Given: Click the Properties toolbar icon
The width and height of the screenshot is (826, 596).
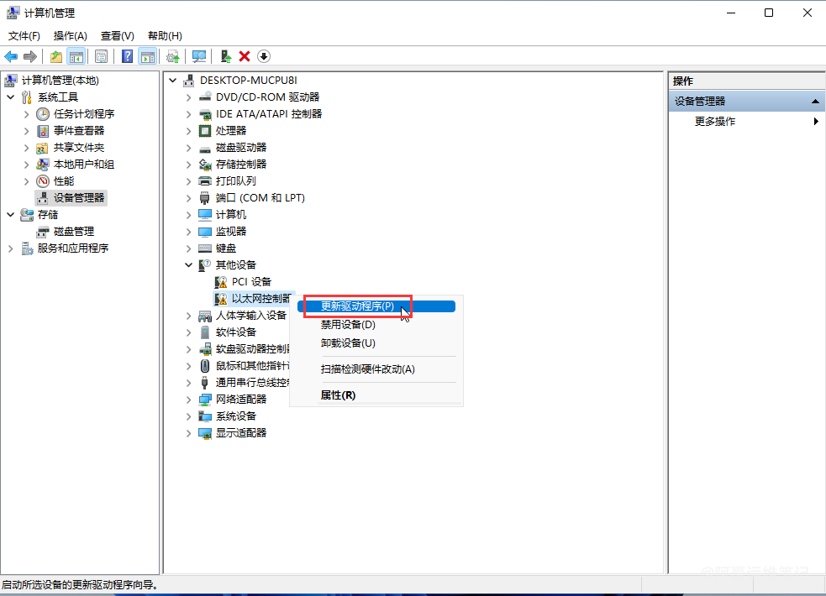Looking at the screenshot, I should (101, 56).
